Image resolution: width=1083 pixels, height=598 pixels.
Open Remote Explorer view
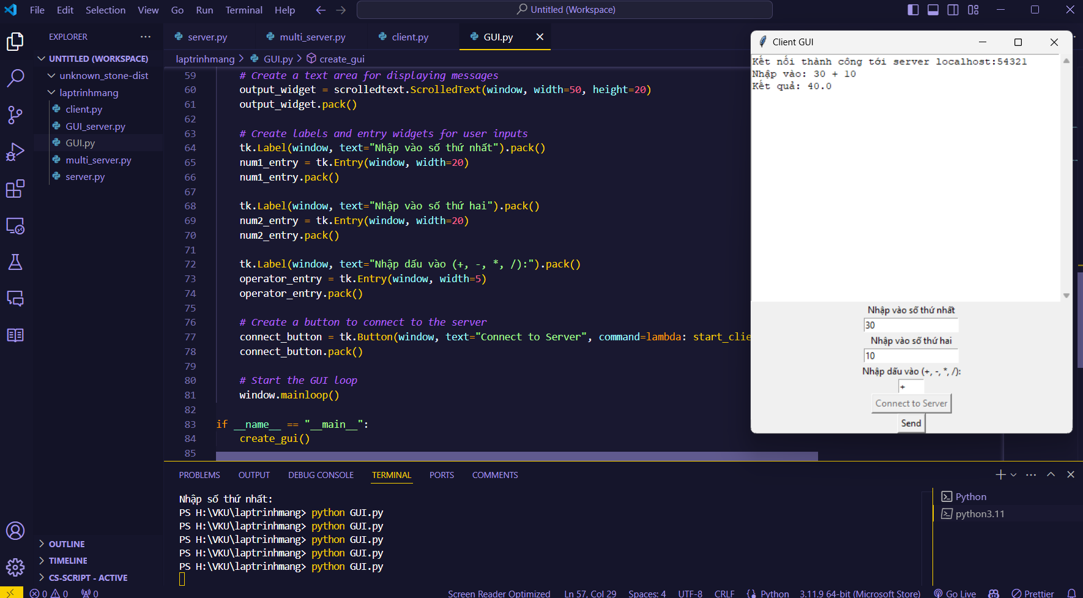point(15,226)
